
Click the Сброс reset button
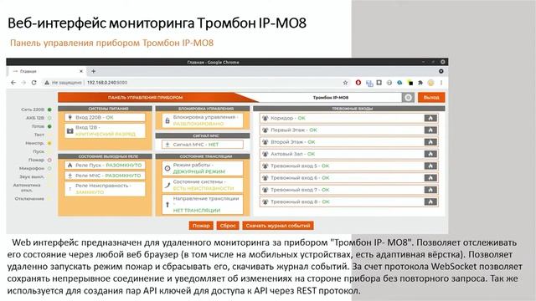228,226
